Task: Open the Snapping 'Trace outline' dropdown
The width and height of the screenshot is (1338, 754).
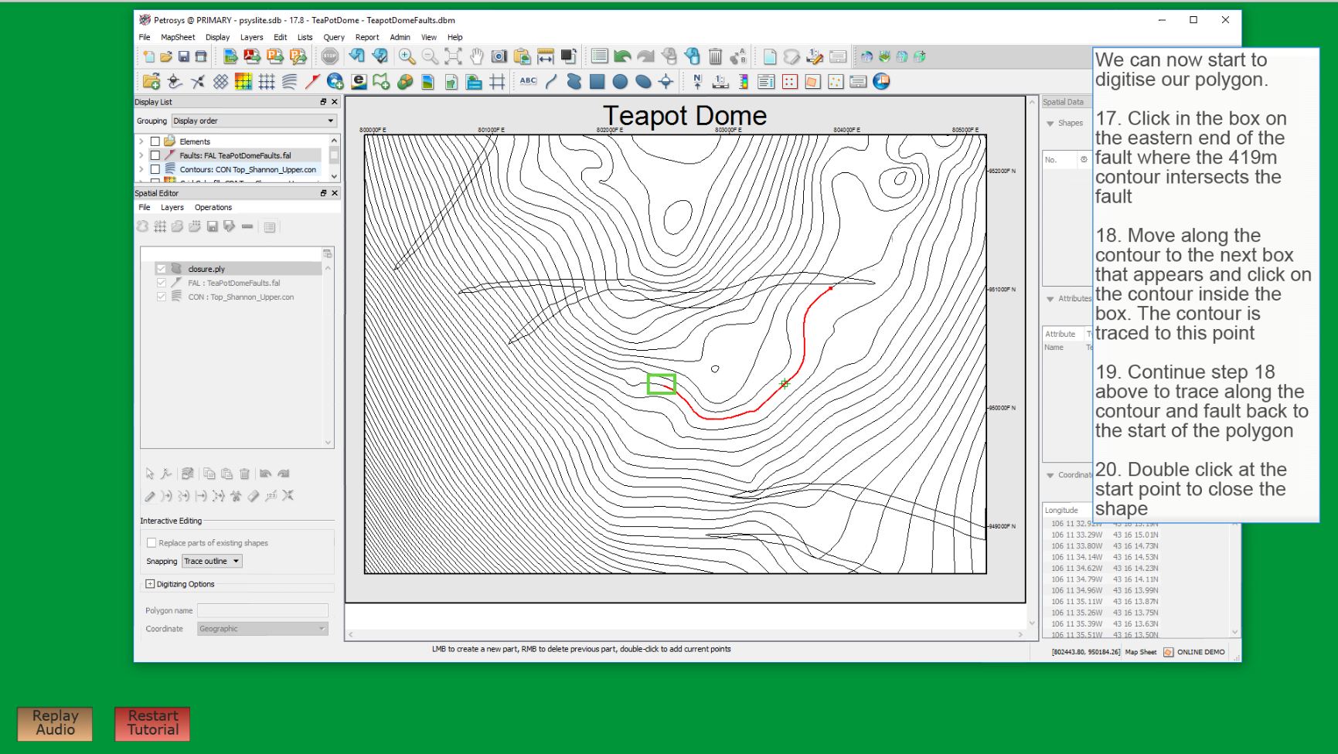Action: [212, 561]
